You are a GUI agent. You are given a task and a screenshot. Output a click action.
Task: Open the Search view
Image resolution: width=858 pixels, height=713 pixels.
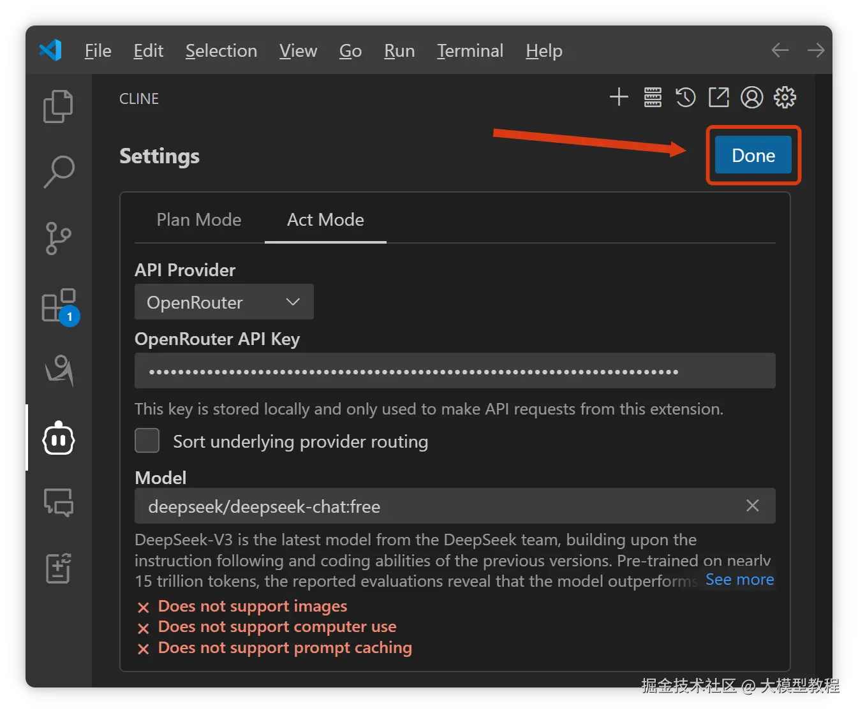(x=59, y=172)
